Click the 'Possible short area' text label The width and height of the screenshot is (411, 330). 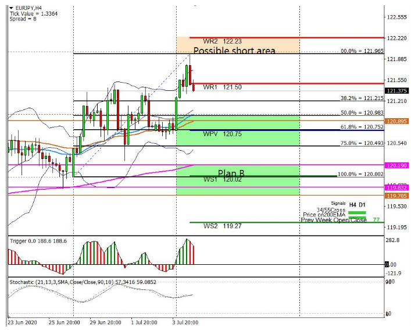[234, 51]
